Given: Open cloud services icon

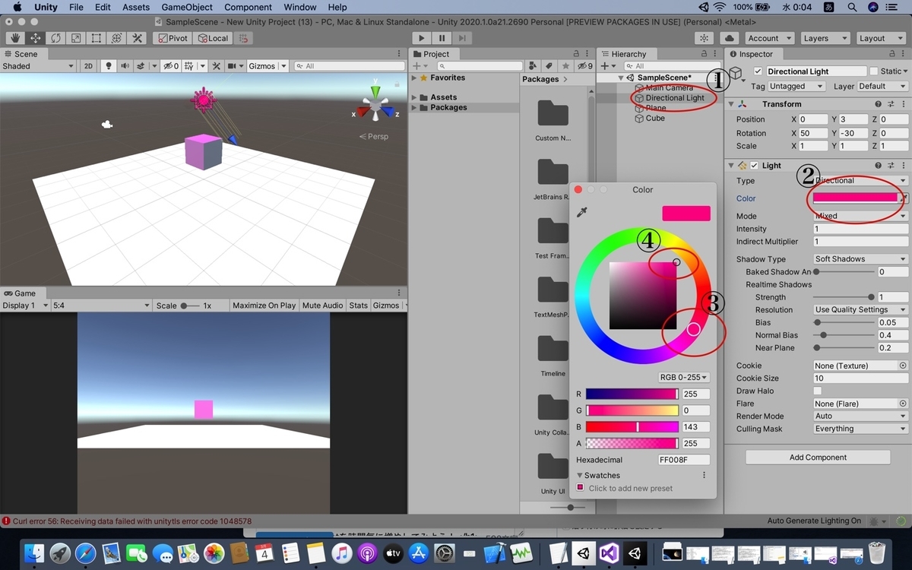Looking at the screenshot, I should pyautogui.click(x=730, y=38).
